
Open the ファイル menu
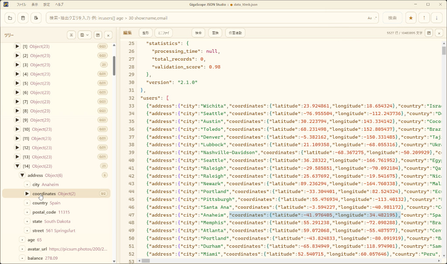pos(21,4)
